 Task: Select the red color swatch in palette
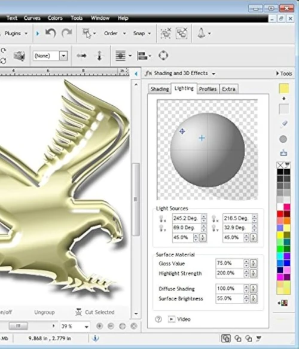(280, 214)
